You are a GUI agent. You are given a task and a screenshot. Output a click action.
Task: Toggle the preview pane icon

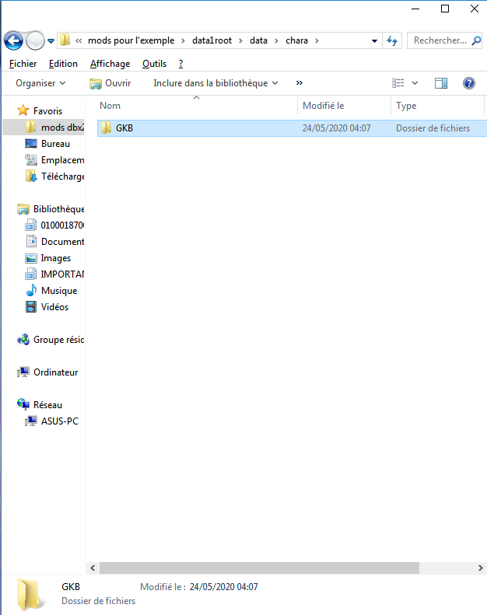pyautogui.click(x=440, y=83)
